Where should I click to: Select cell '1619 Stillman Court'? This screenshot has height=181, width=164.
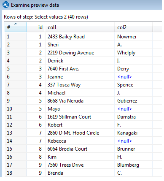pos(80,117)
